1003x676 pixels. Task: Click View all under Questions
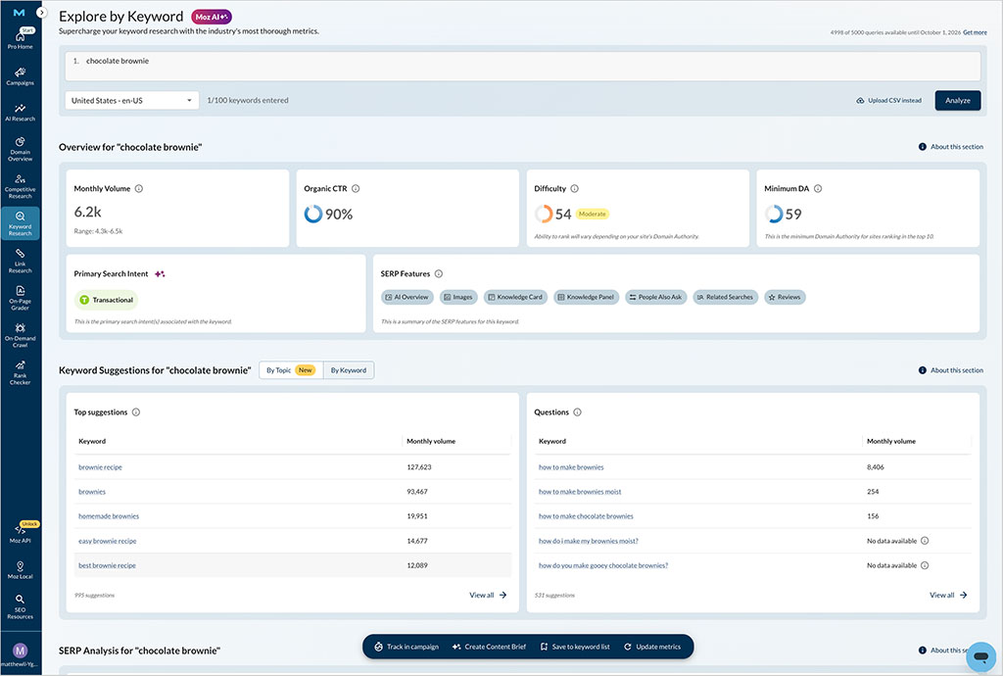coord(948,596)
